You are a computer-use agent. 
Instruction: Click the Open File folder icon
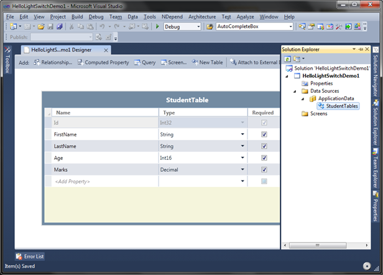pyautogui.click(x=41, y=26)
